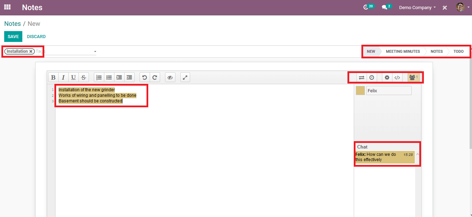Toggle the users list icon
Viewport: 472px width, 217px height.
(x=413, y=78)
